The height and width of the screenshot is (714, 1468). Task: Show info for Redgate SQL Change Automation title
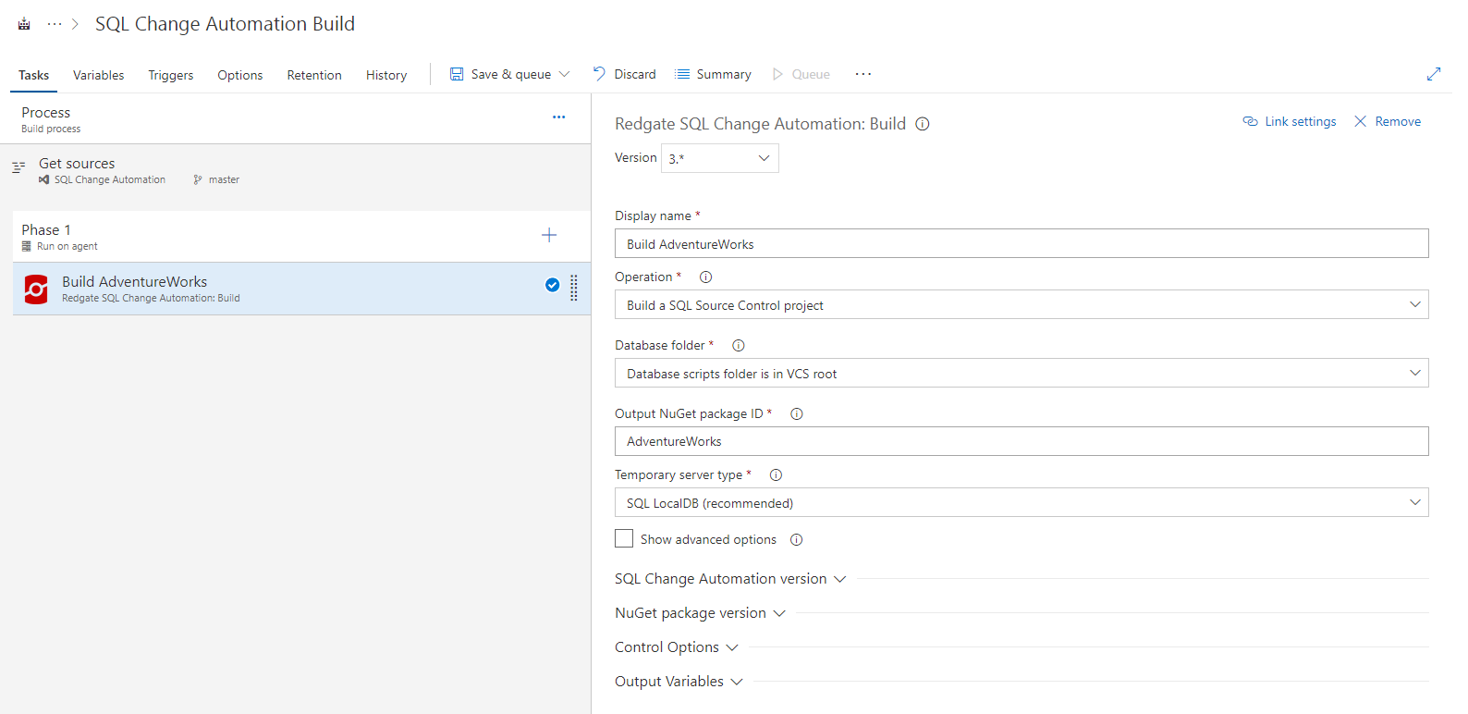[x=923, y=124]
